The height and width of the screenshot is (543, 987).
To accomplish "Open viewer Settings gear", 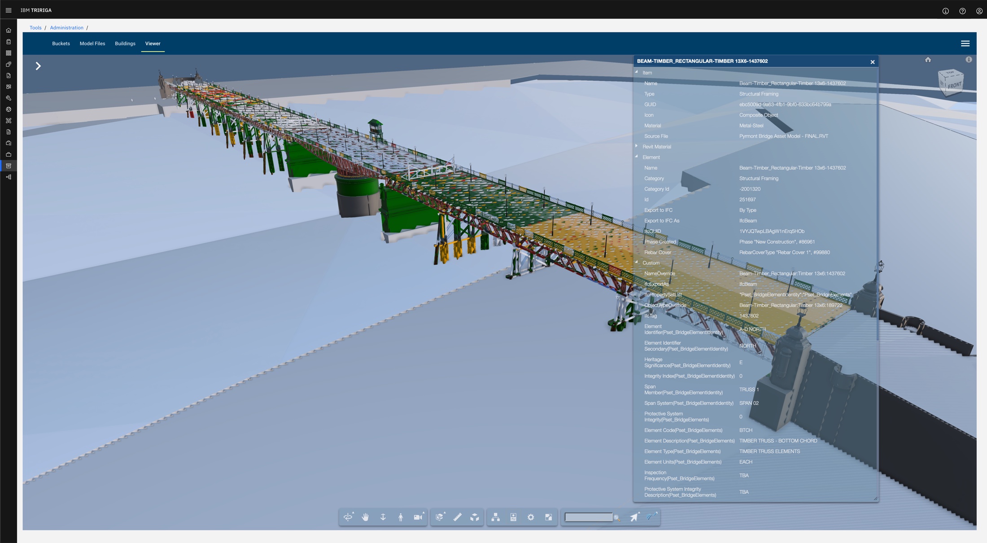I will 531,517.
